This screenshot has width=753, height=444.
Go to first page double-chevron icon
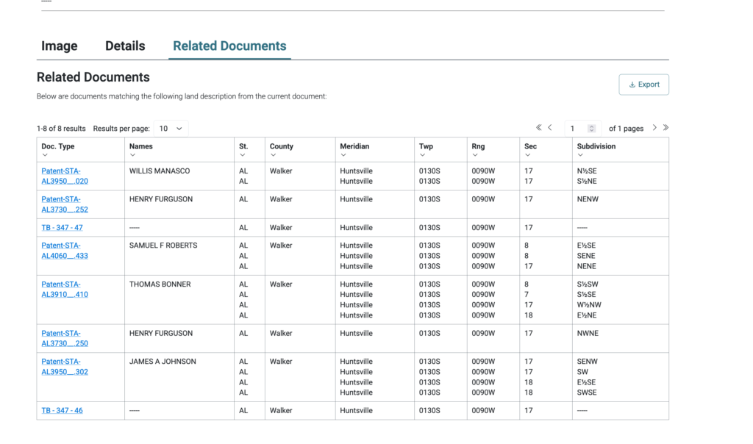[539, 128]
